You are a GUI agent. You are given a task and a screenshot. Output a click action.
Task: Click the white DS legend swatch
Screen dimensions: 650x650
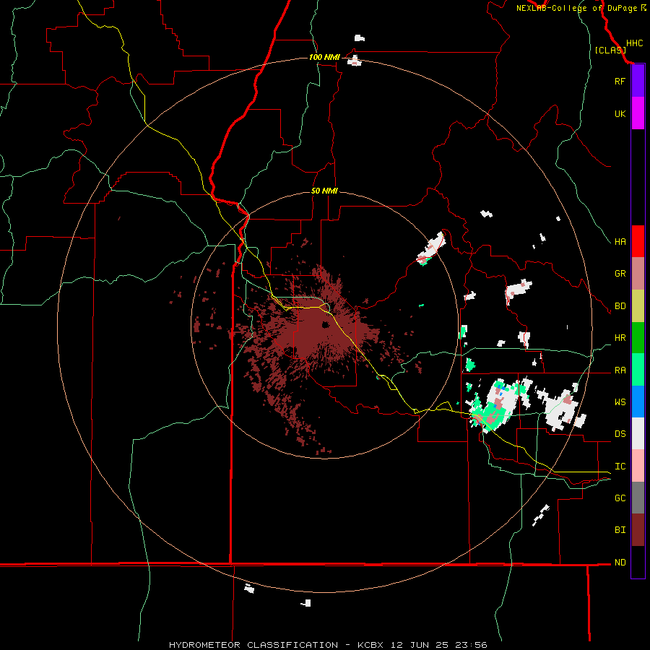(638, 433)
